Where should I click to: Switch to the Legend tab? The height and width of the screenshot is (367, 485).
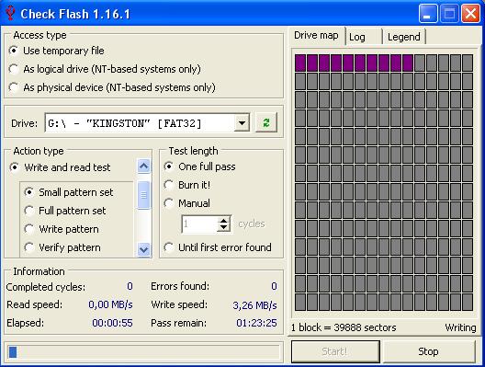coord(403,37)
